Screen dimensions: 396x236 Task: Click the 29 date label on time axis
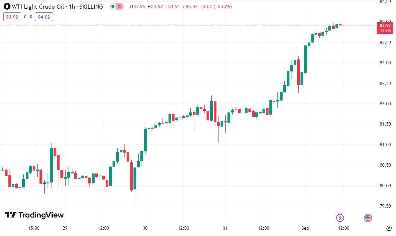(65, 228)
